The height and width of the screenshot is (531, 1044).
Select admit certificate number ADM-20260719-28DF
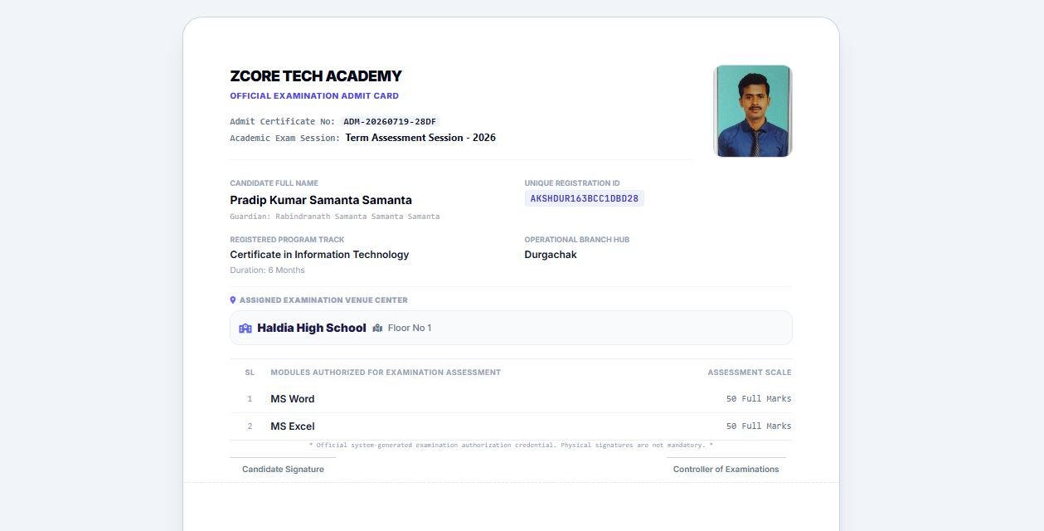tap(390, 122)
